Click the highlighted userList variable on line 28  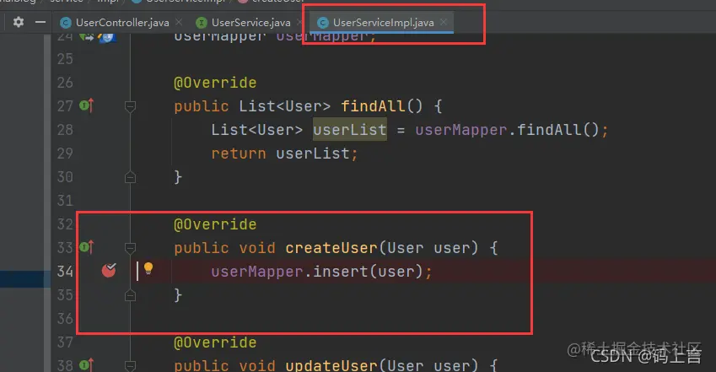click(350, 130)
